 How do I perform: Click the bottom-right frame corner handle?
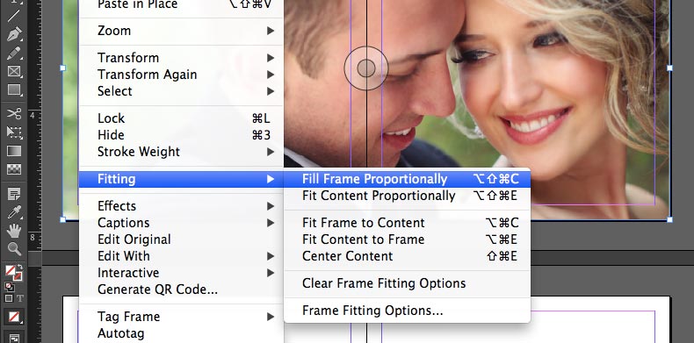click(x=669, y=219)
